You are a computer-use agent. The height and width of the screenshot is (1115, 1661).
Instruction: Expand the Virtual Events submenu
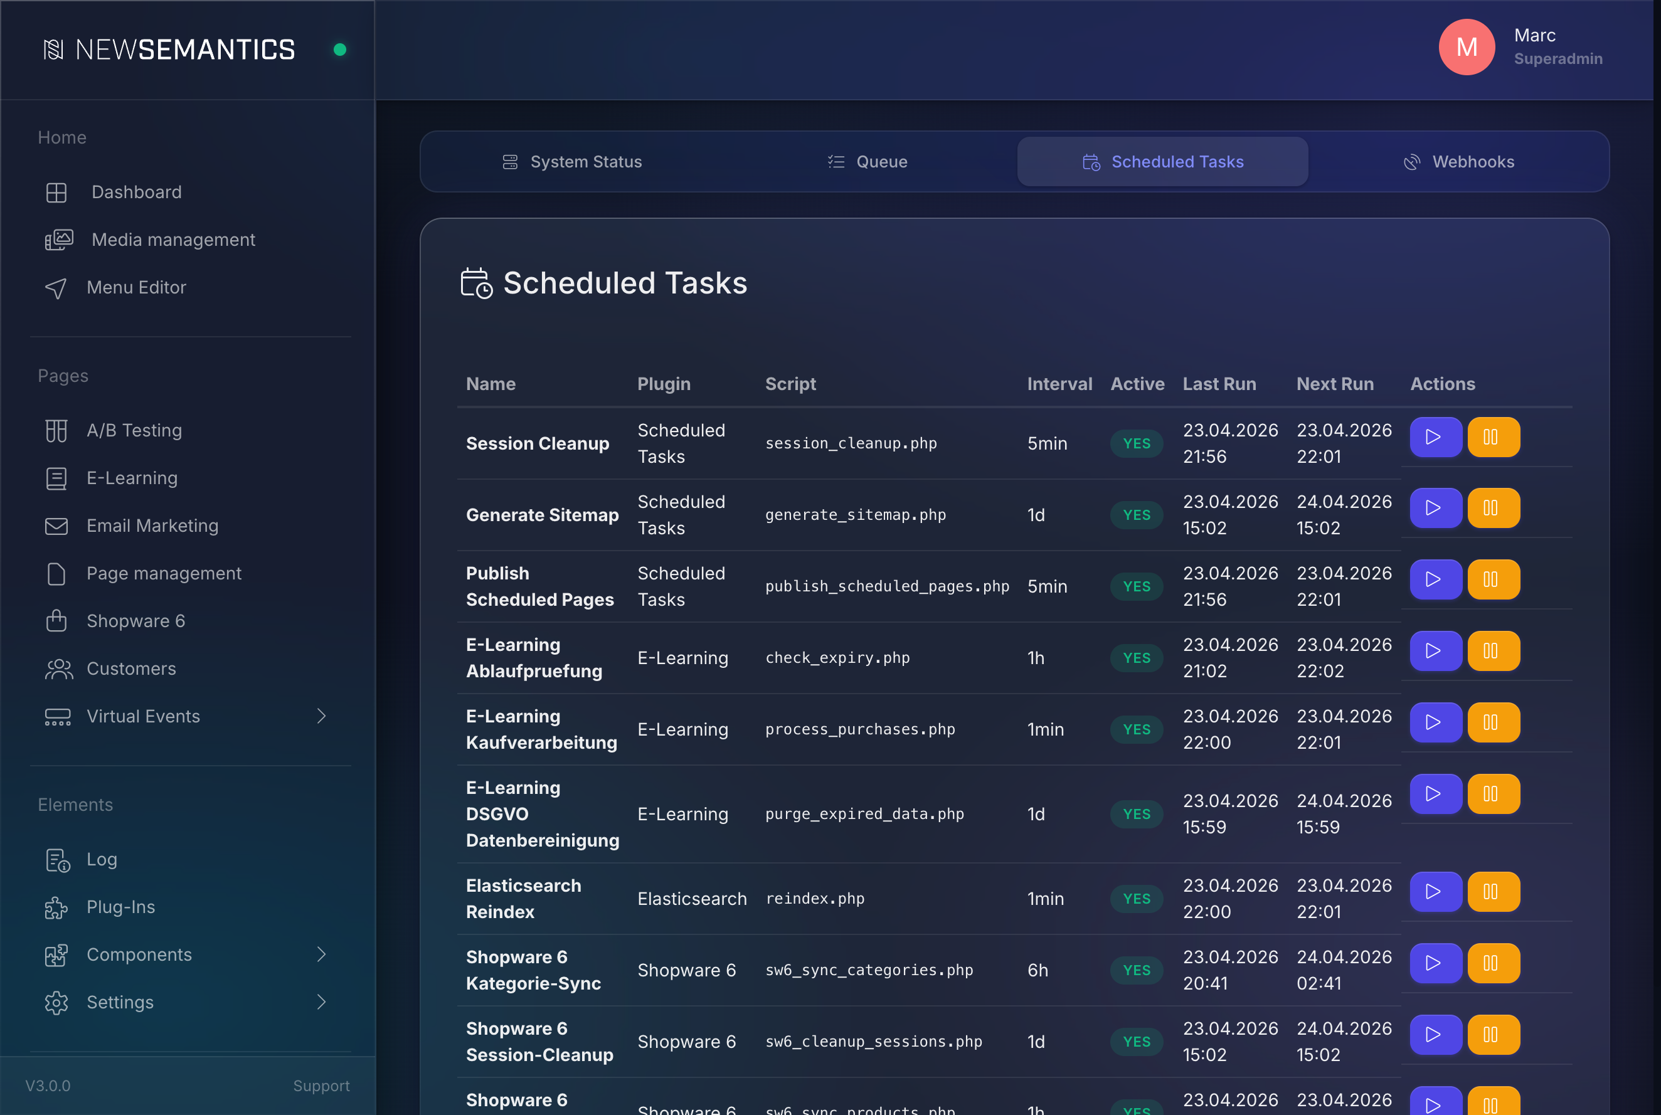322,716
